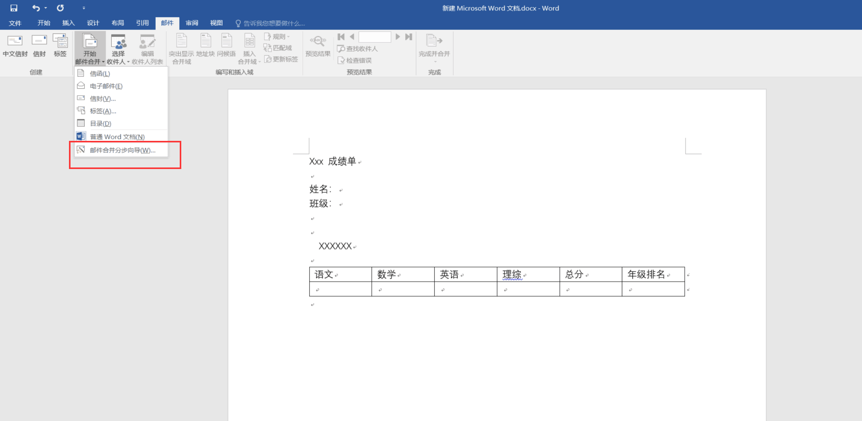Choose 信函(L) from merge menu

click(100, 74)
